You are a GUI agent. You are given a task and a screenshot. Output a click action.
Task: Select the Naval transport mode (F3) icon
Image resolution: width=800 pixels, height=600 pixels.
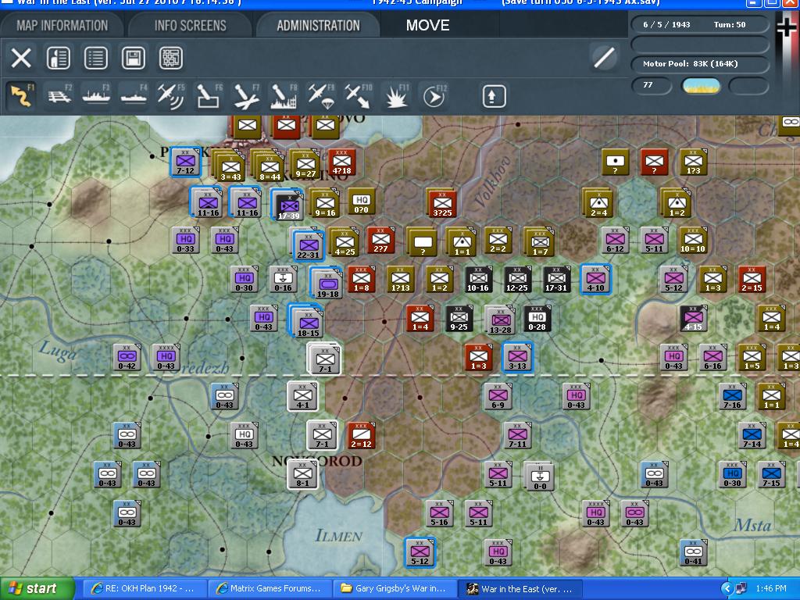96,95
